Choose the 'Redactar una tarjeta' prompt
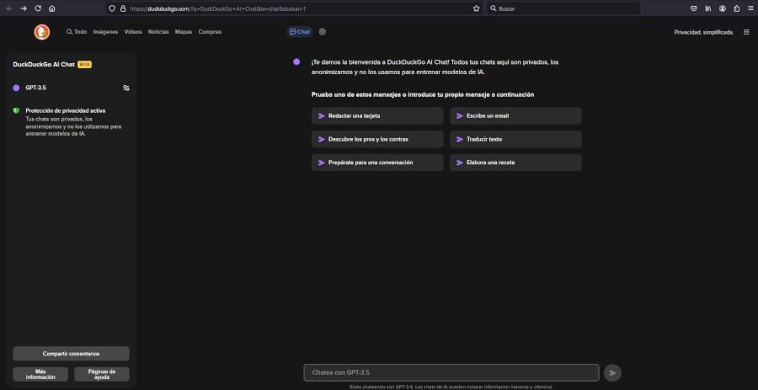Screen dimensions: 758x390 click(x=377, y=116)
